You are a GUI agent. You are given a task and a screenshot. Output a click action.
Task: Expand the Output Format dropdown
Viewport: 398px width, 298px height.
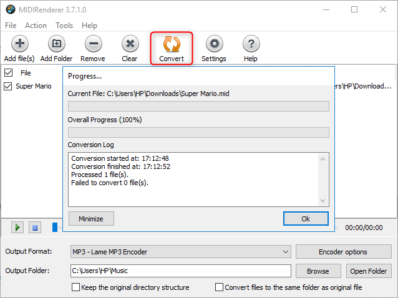(285, 252)
